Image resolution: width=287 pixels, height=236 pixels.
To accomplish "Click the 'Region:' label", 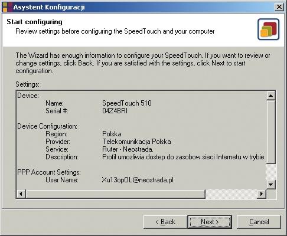I will tap(56, 134).
